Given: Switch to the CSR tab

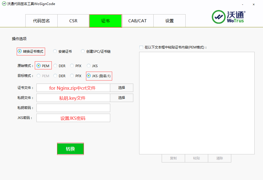Looking at the screenshot, I should click(73, 21).
